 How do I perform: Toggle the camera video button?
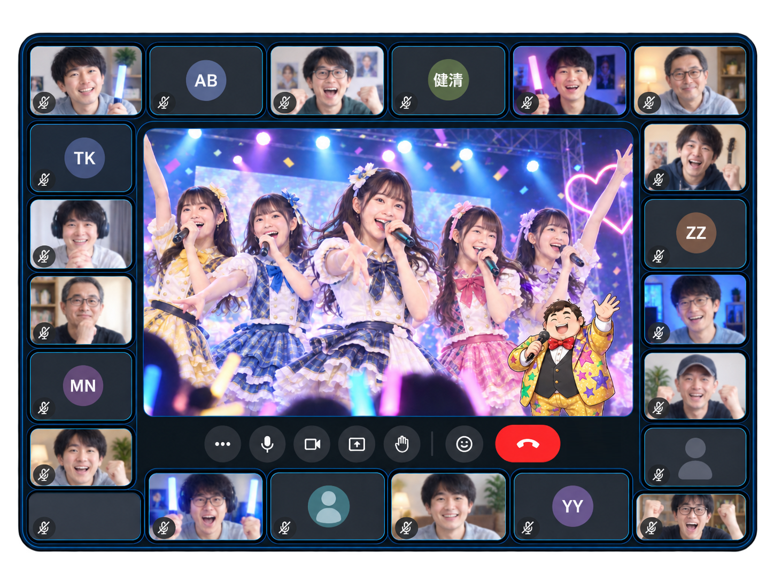point(312,444)
